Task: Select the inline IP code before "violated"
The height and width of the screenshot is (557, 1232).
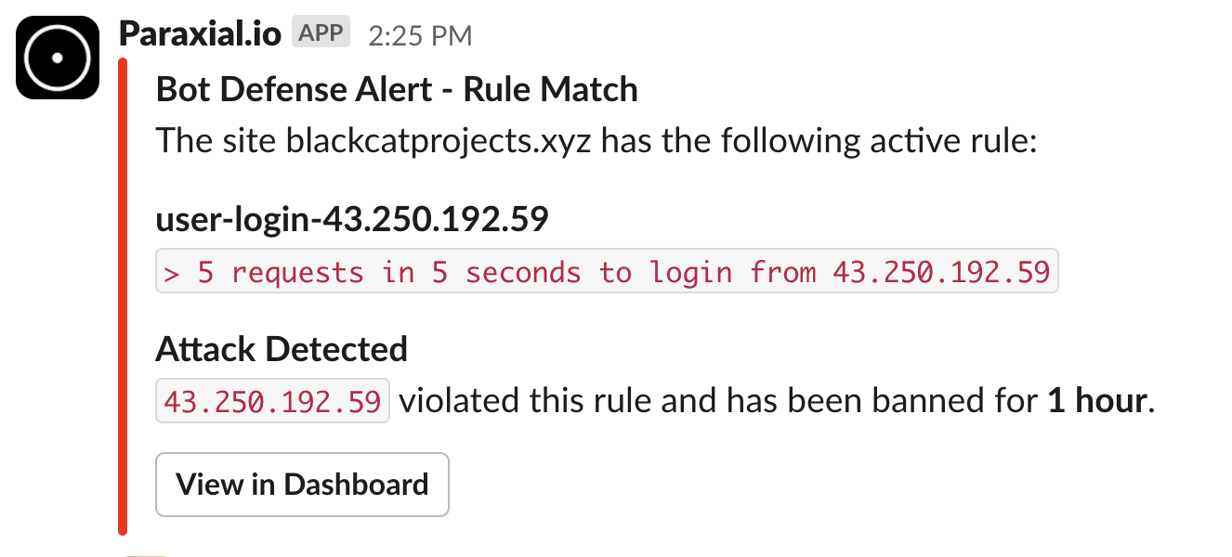Action: click(272, 402)
